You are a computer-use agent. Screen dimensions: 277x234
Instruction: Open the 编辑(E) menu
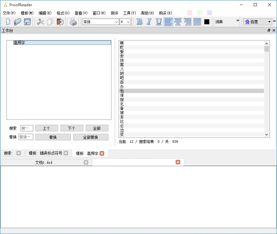click(x=45, y=13)
